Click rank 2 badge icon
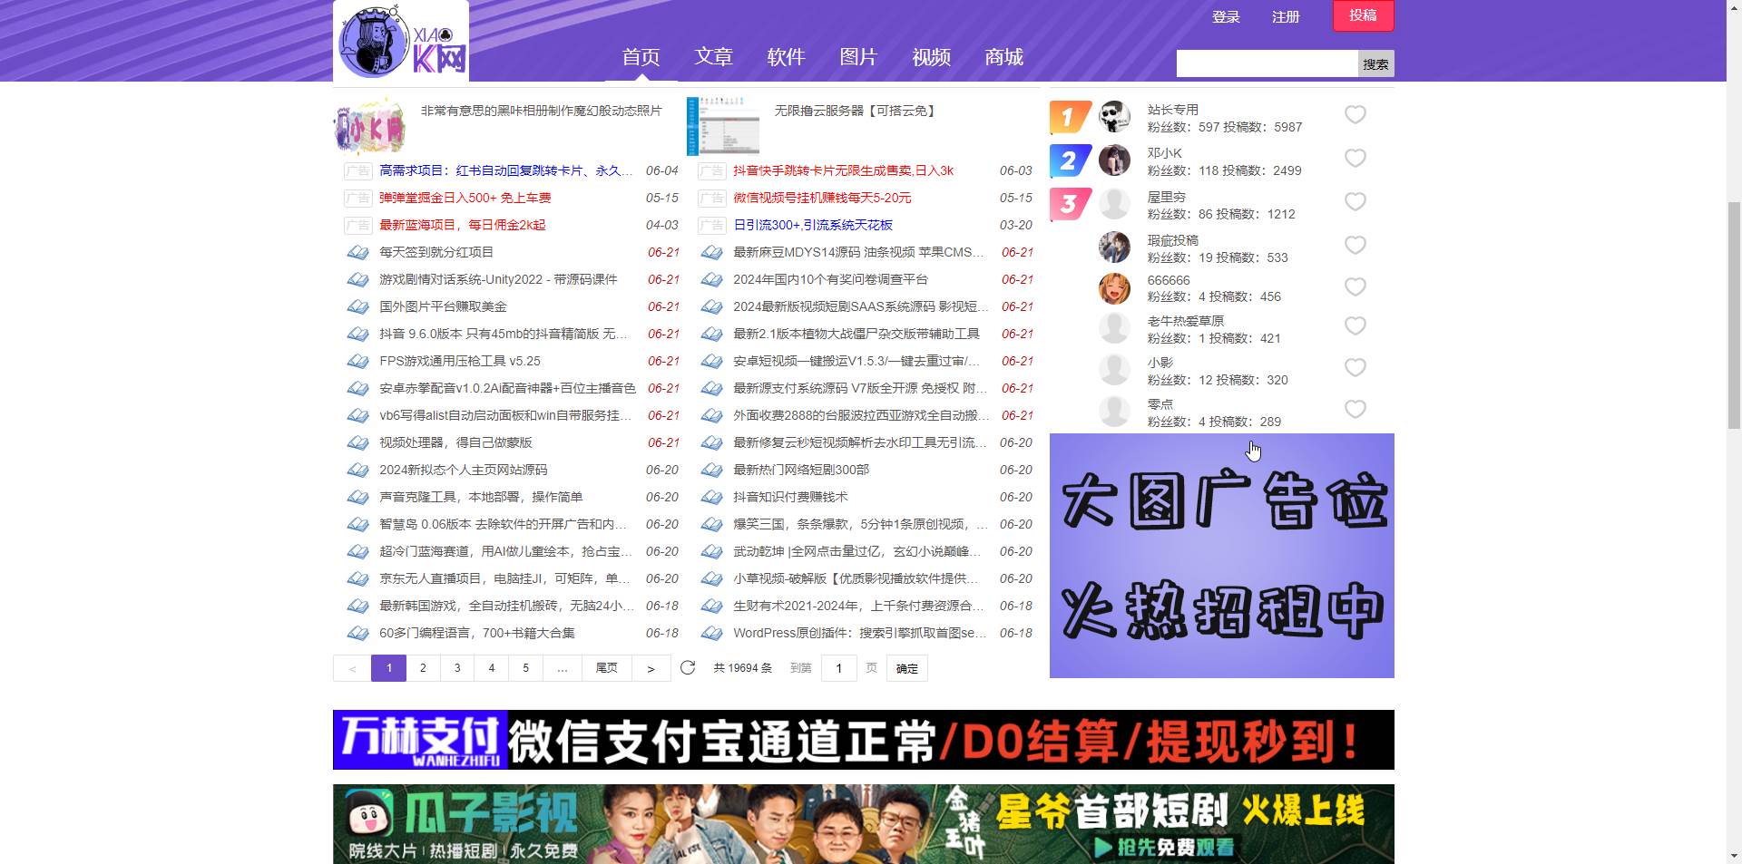Viewport: 1742px width, 864px height. point(1071,160)
